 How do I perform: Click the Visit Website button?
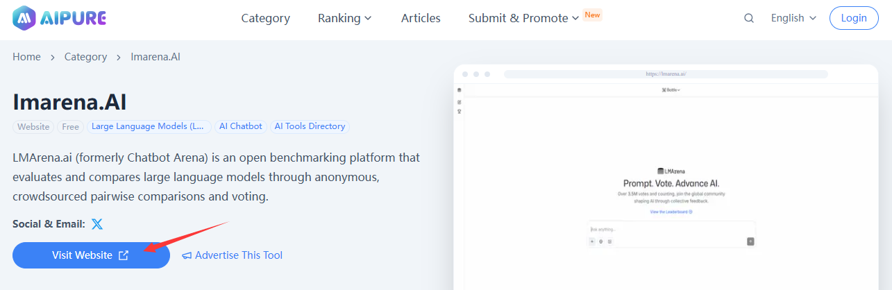(x=91, y=255)
